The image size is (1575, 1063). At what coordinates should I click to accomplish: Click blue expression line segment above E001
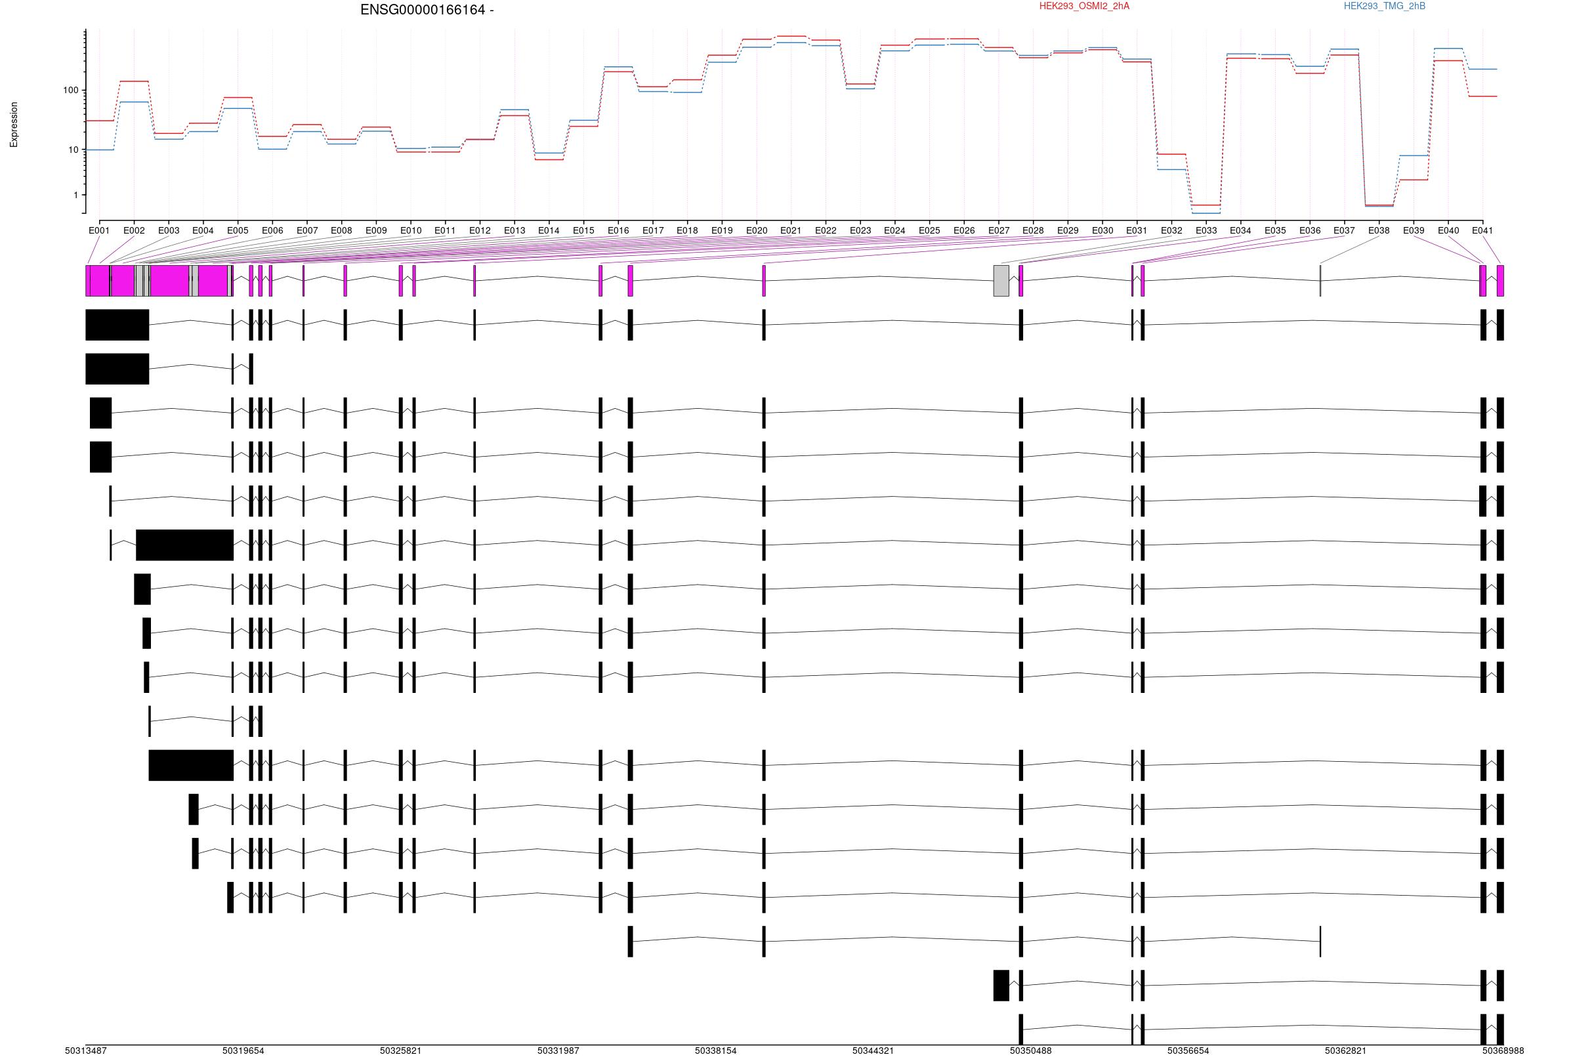[99, 150]
